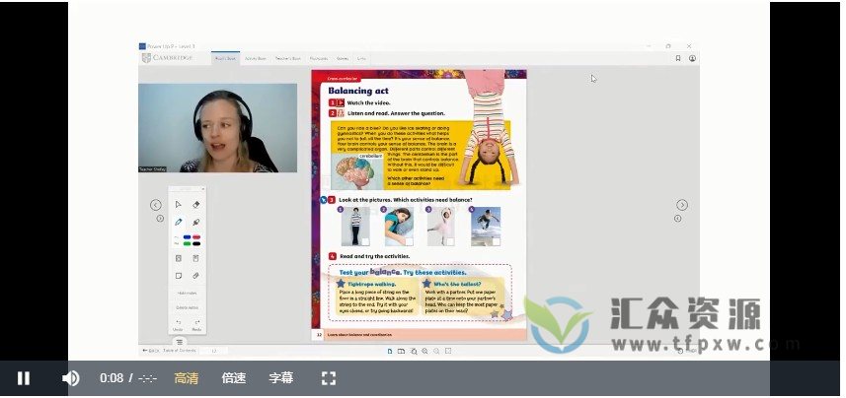Toggle the toolbar menu hamburger button
The image size is (846, 398).
pos(180,342)
